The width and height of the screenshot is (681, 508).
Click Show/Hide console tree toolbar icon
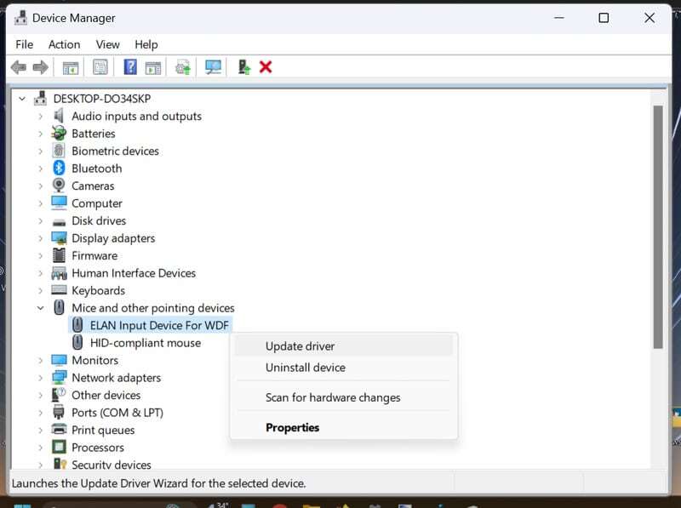71,67
